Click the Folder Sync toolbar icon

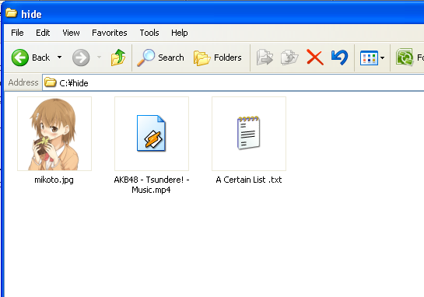point(405,58)
